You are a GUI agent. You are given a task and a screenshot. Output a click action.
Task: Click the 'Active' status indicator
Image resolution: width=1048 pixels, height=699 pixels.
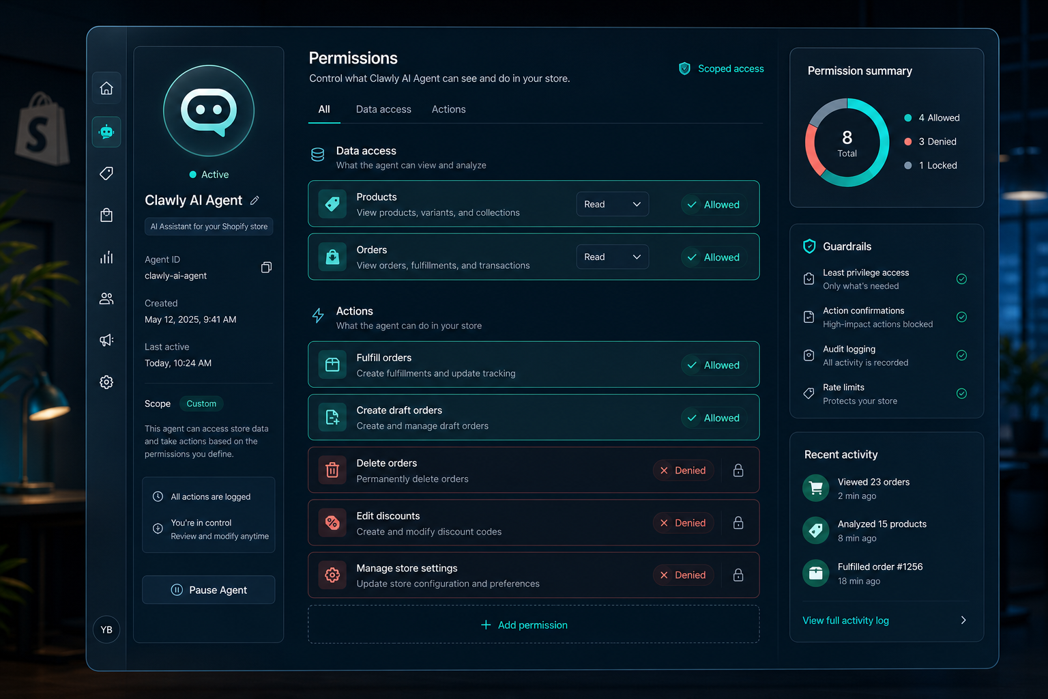coord(209,175)
